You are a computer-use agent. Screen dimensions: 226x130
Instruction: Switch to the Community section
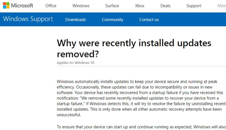[x=112, y=19]
